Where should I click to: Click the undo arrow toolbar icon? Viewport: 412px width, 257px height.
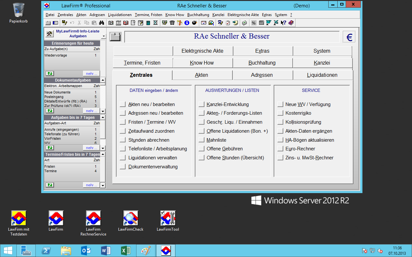click(x=72, y=23)
